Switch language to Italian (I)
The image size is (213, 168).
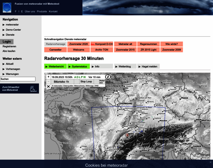(x=19, y=11)
